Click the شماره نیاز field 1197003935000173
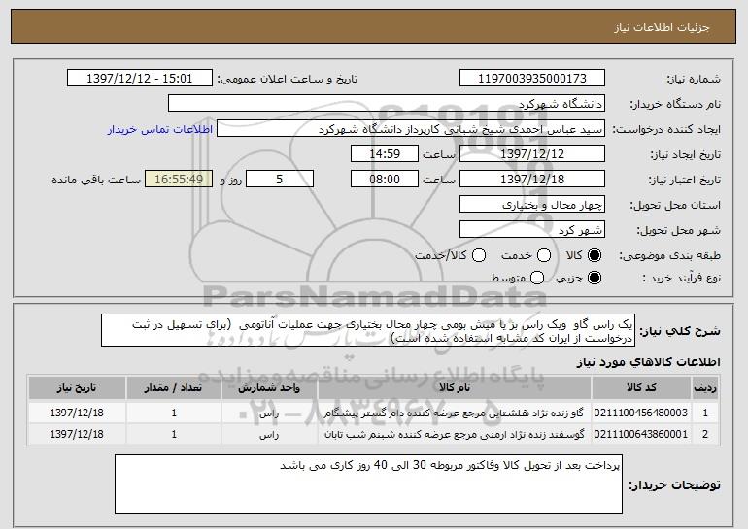 click(532, 79)
